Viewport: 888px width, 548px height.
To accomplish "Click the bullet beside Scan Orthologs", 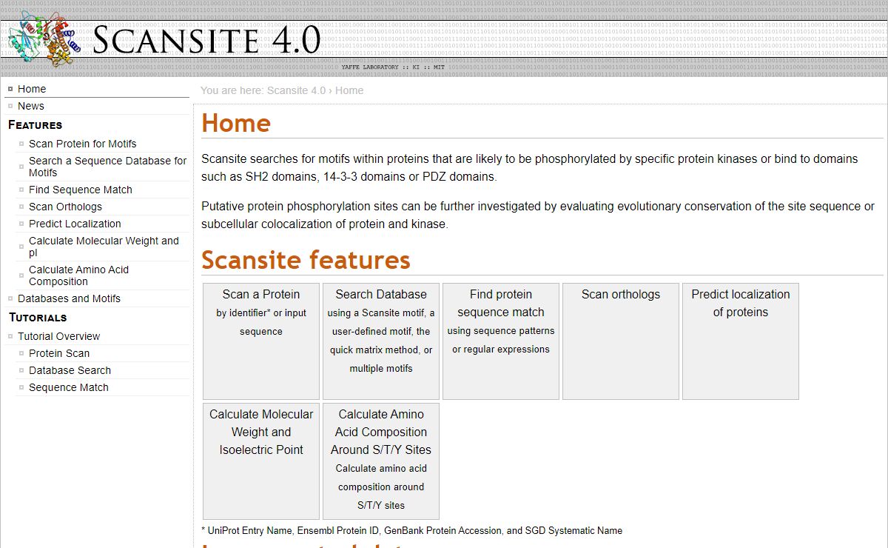I will [21, 207].
